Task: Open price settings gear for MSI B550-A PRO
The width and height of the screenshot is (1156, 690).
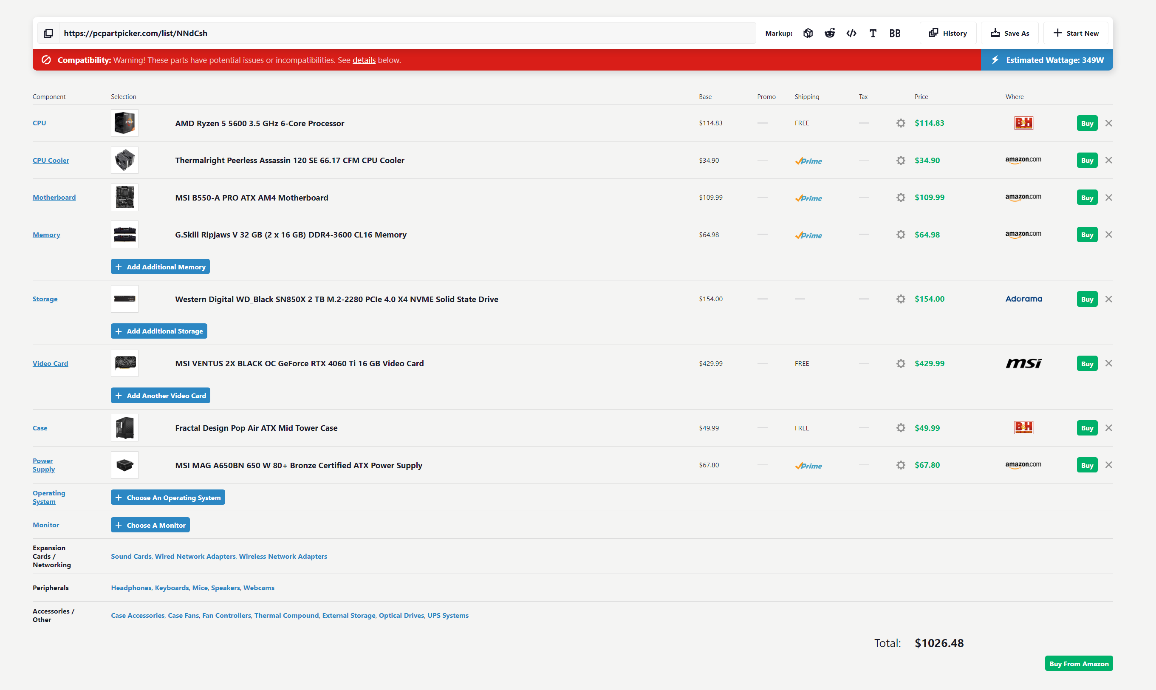Action: click(901, 198)
